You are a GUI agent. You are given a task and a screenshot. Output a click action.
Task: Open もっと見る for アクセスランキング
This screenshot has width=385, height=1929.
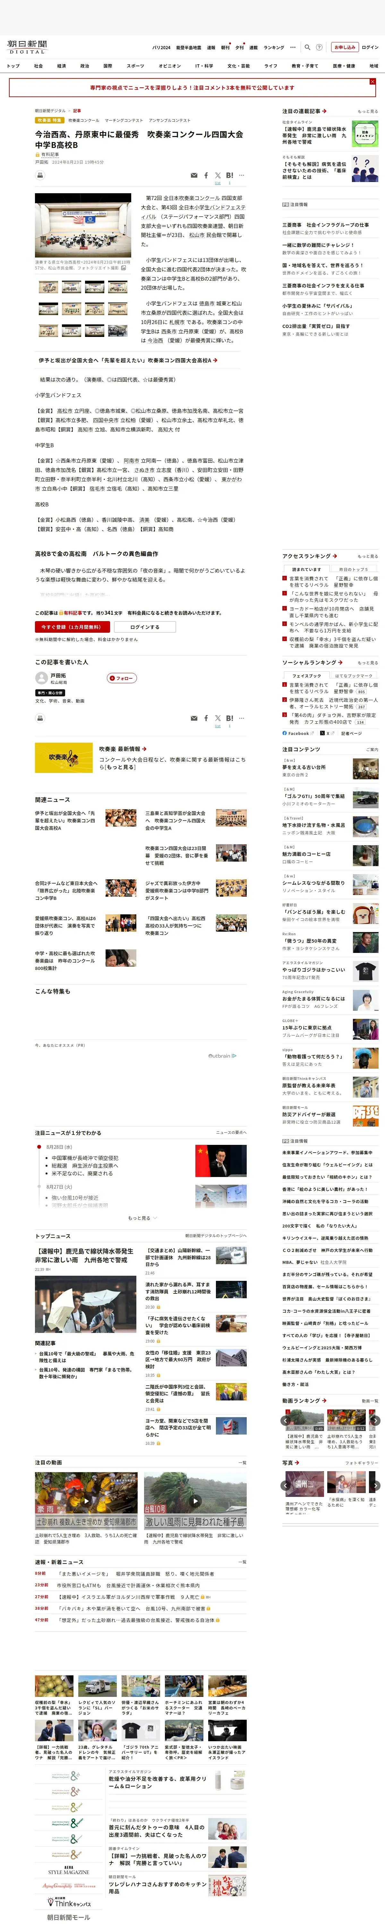[x=367, y=557]
